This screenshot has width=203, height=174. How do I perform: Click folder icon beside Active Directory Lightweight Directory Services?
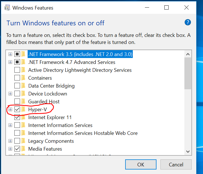(x=23, y=70)
